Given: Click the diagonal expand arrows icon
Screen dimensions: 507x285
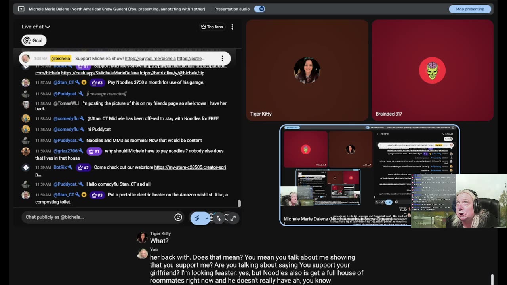Looking at the screenshot, I should point(233,218).
